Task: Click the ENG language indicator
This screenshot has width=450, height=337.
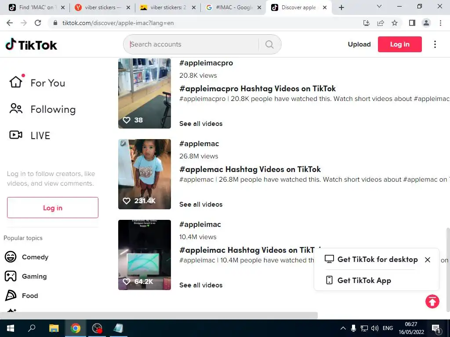Action: 388,328
